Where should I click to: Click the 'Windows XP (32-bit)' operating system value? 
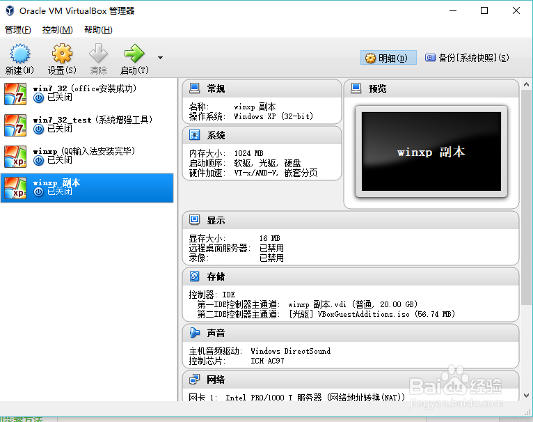click(273, 116)
